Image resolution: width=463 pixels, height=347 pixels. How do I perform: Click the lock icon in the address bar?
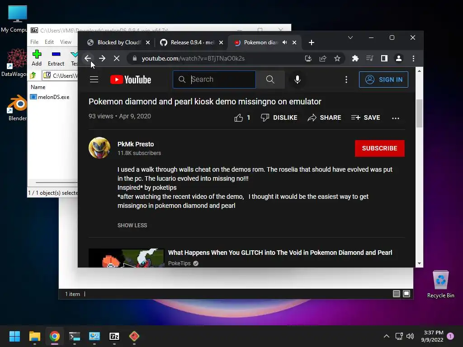[135, 58]
